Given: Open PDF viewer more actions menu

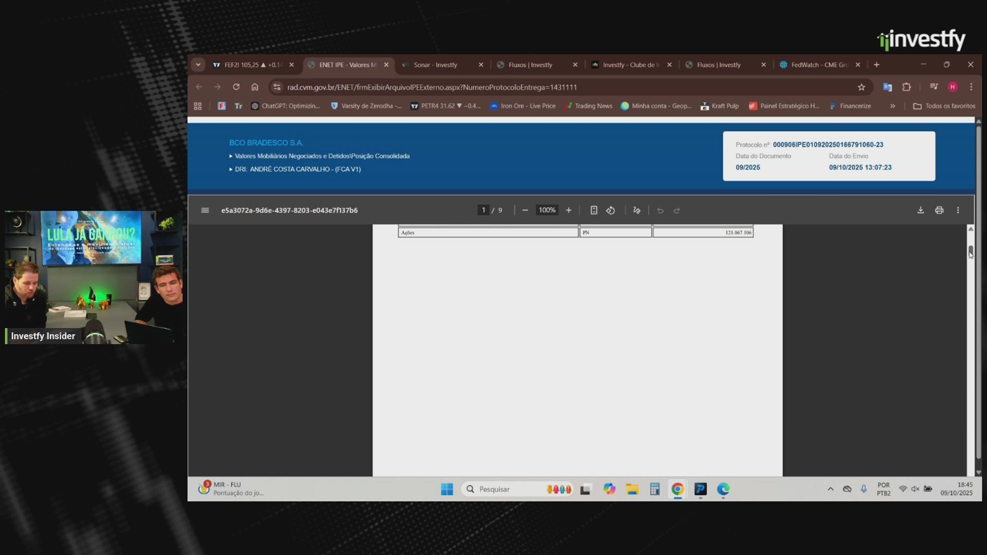Looking at the screenshot, I should pyautogui.click(x=958, y=210).
